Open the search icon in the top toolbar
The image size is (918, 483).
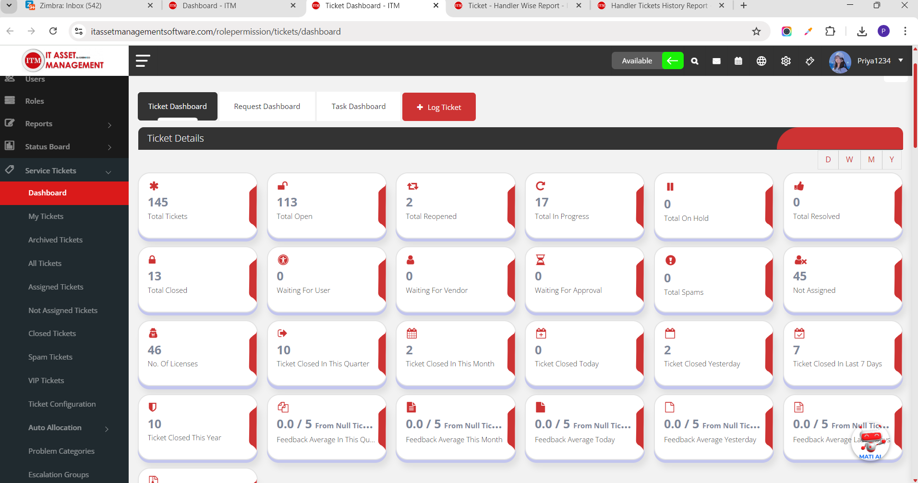coord(694,61)
